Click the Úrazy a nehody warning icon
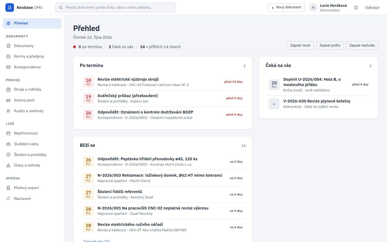The height and width of the screenshot is (242, 387). coord(8,165)
